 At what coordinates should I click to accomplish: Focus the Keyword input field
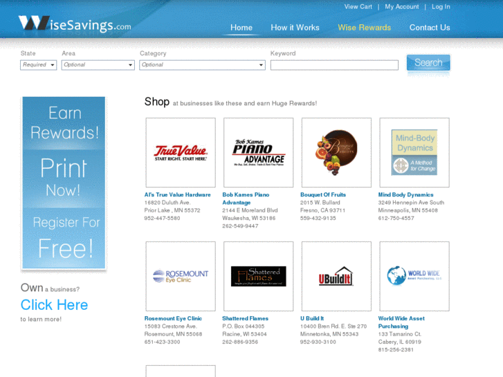click(334, 65)
